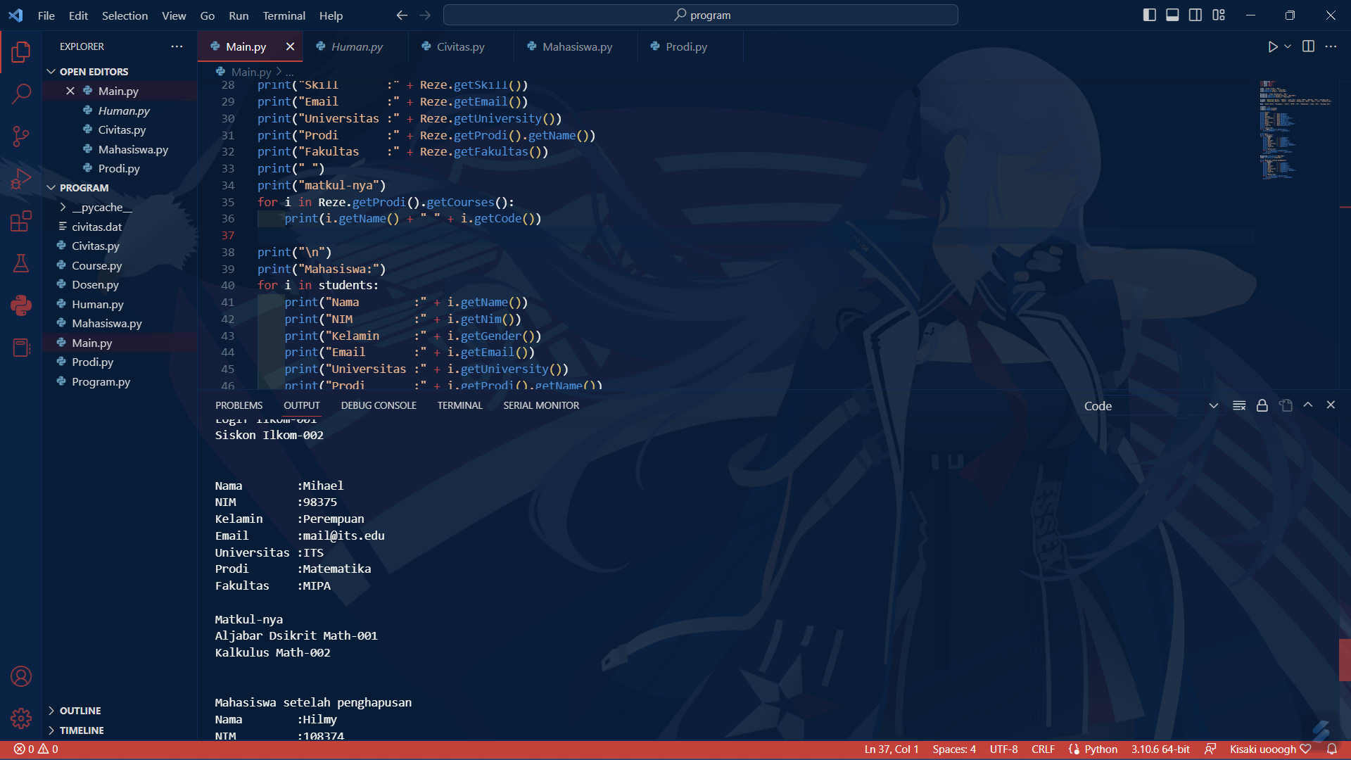Clear the Output panel log
Screen dimensions: 1351x760
[1239, 405]
